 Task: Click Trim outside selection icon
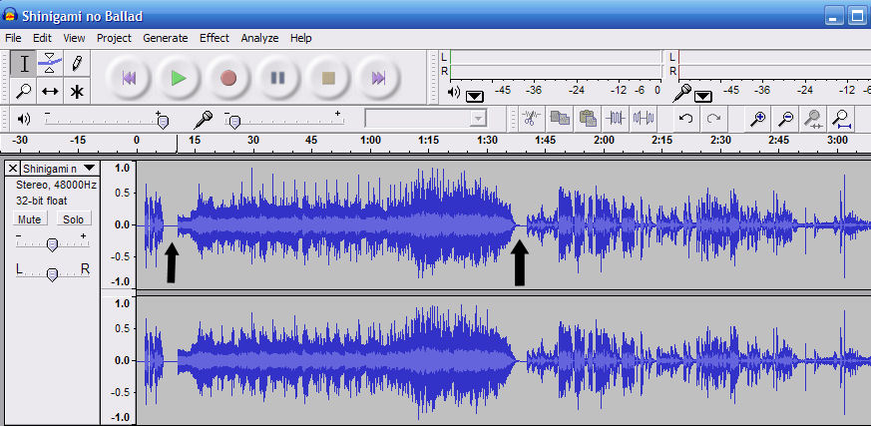point(616,118)
